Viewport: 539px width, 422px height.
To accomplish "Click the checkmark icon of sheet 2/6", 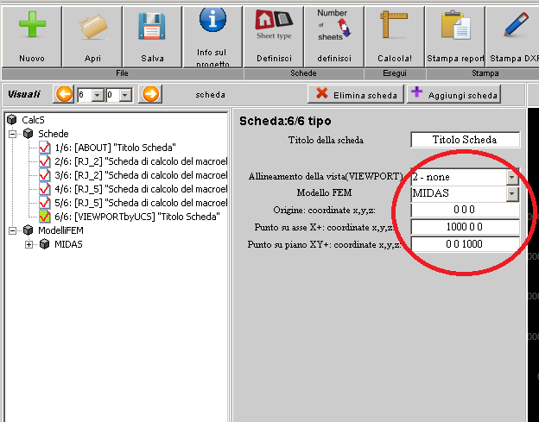I will tap(45, 161).
